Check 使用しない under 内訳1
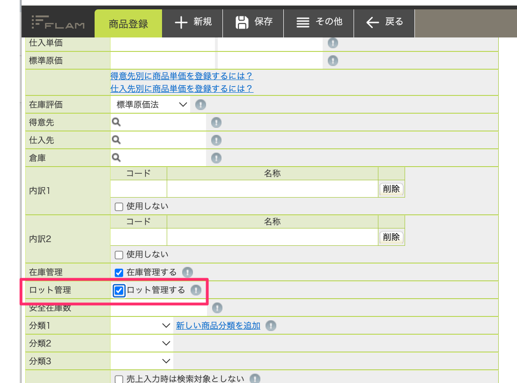The image size is (517, 383). click(x=118, y=206)
